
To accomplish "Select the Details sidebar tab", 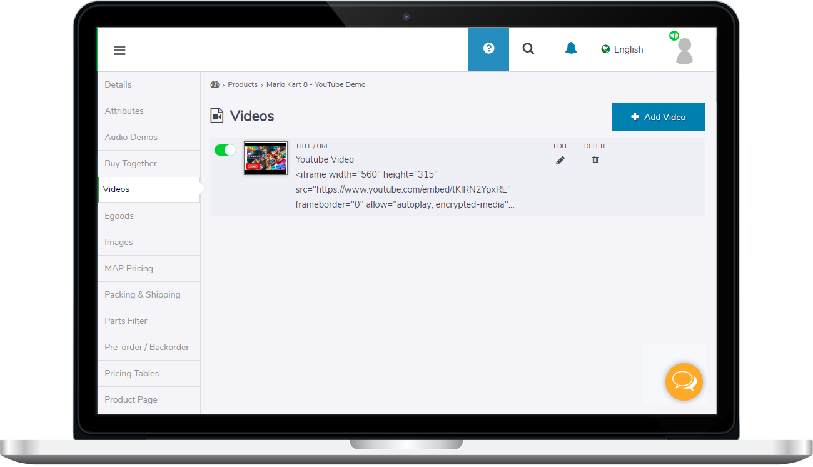I will click(118, 84).
